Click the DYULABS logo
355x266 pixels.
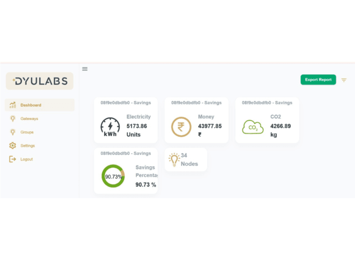click(x=40, y=81)
